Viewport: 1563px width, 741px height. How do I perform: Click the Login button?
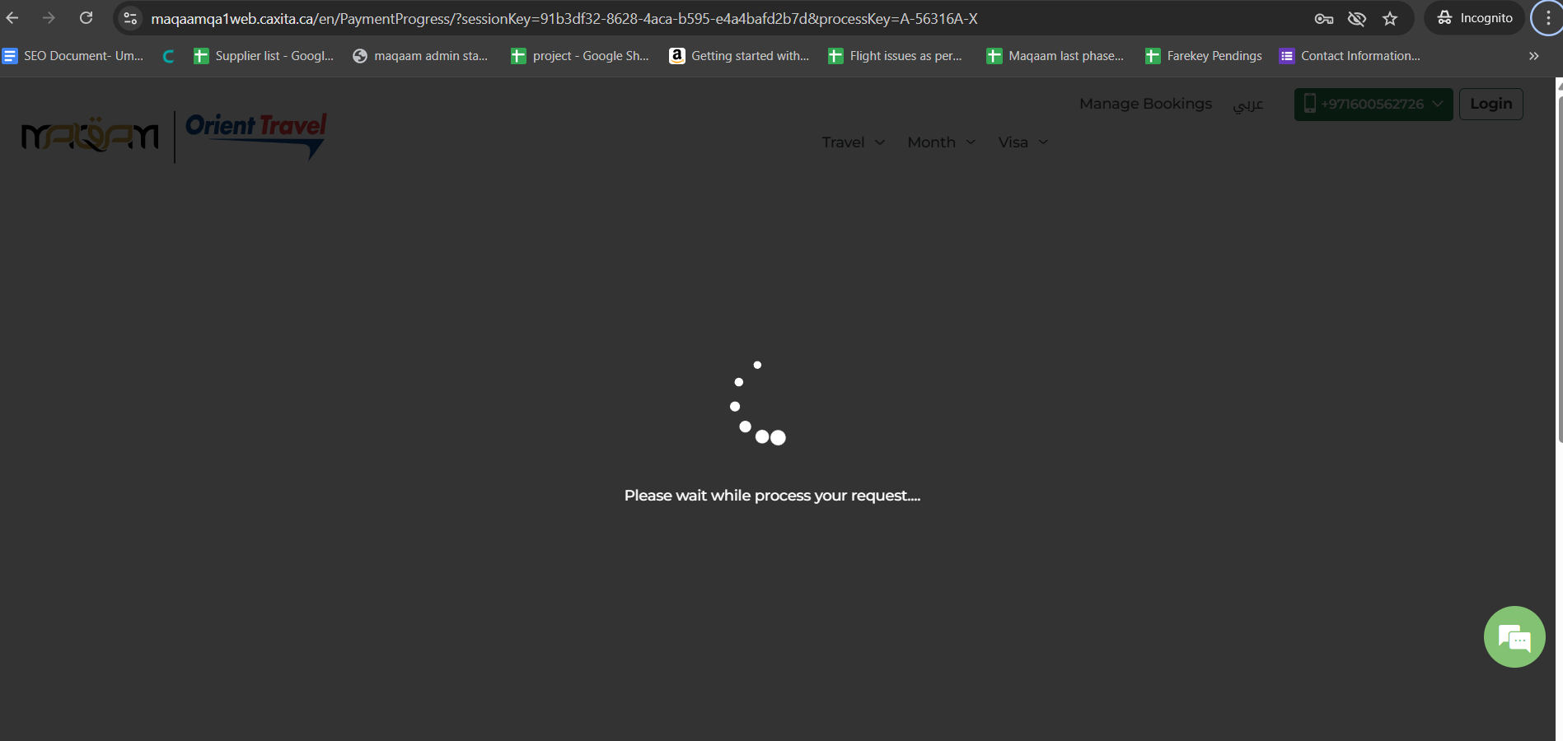(1490, 105)
